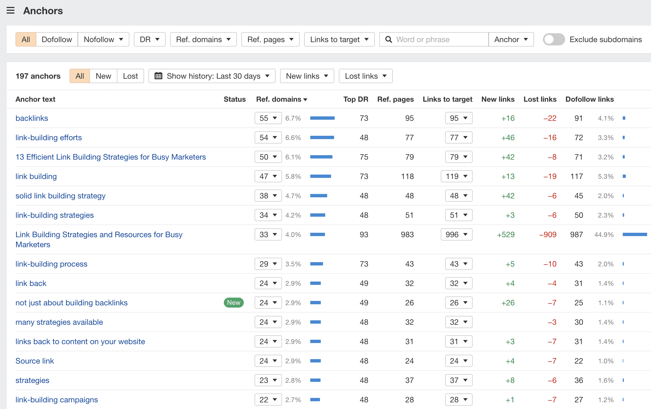Open the New links dropdown
The image size is (651, 409).
pos(307,76)
